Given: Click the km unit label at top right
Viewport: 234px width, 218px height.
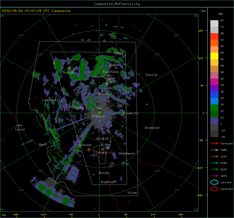Looking at the screenshot, I should [x=203, y=11].
